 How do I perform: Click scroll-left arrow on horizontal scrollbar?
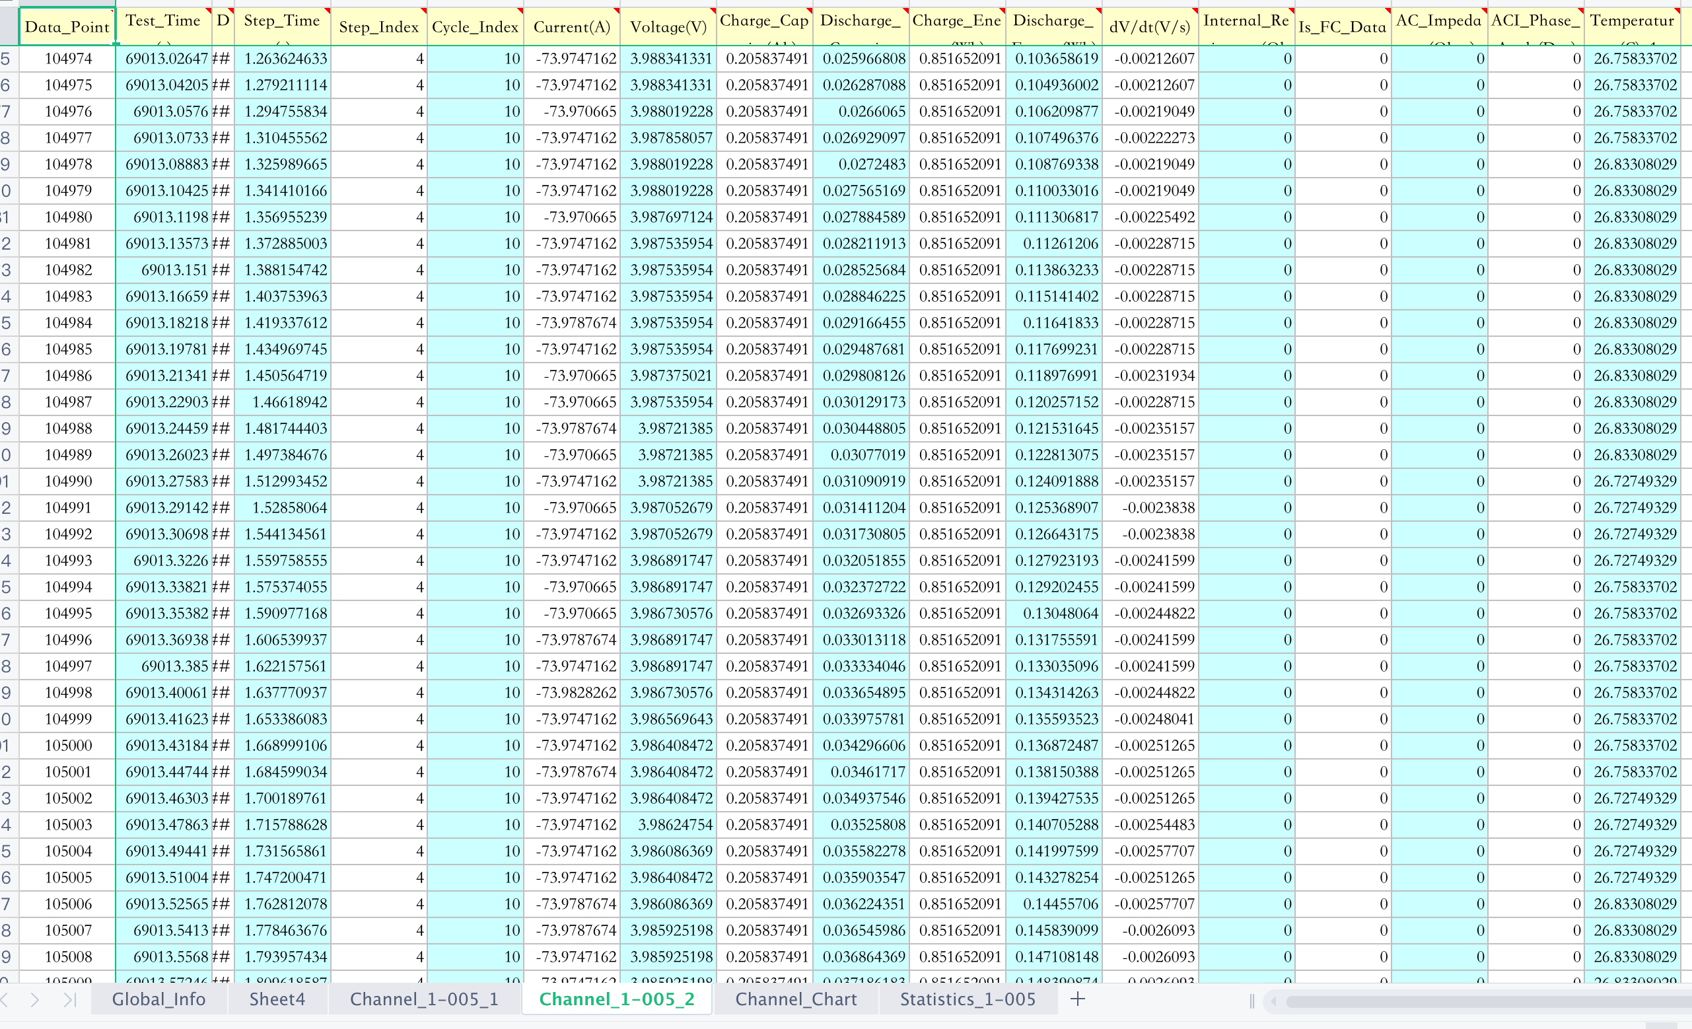pos(1274,1001)
